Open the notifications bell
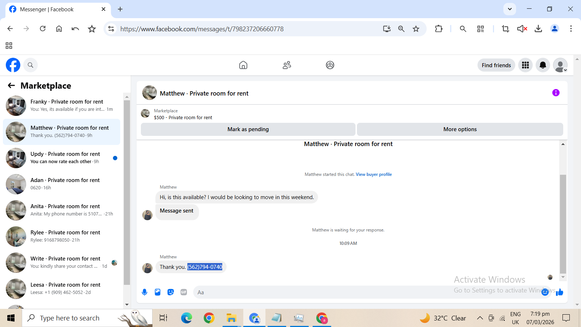The image size is (581, 327). (543, 65)
